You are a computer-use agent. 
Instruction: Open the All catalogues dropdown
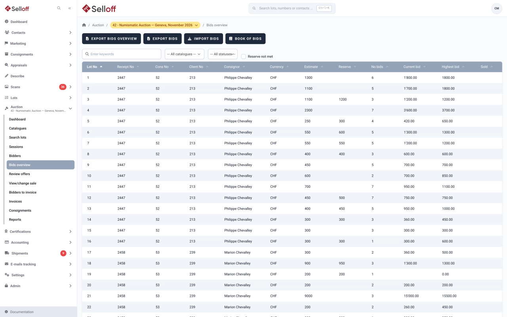tap(185, 54)
